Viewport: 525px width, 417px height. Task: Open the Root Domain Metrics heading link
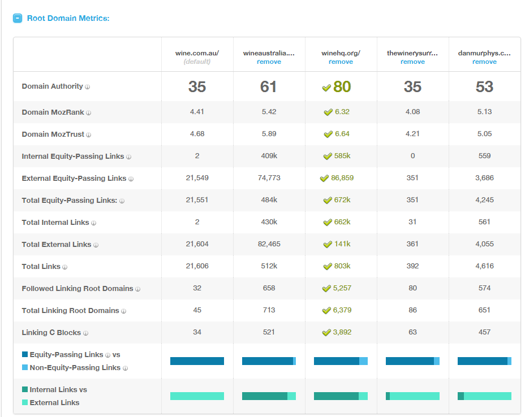coord(68,18)
